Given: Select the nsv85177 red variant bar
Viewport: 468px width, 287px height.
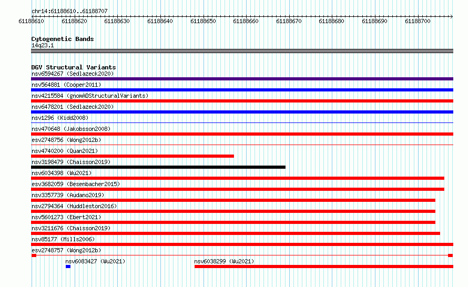Looking at the screenshot, I should [242, 244].
